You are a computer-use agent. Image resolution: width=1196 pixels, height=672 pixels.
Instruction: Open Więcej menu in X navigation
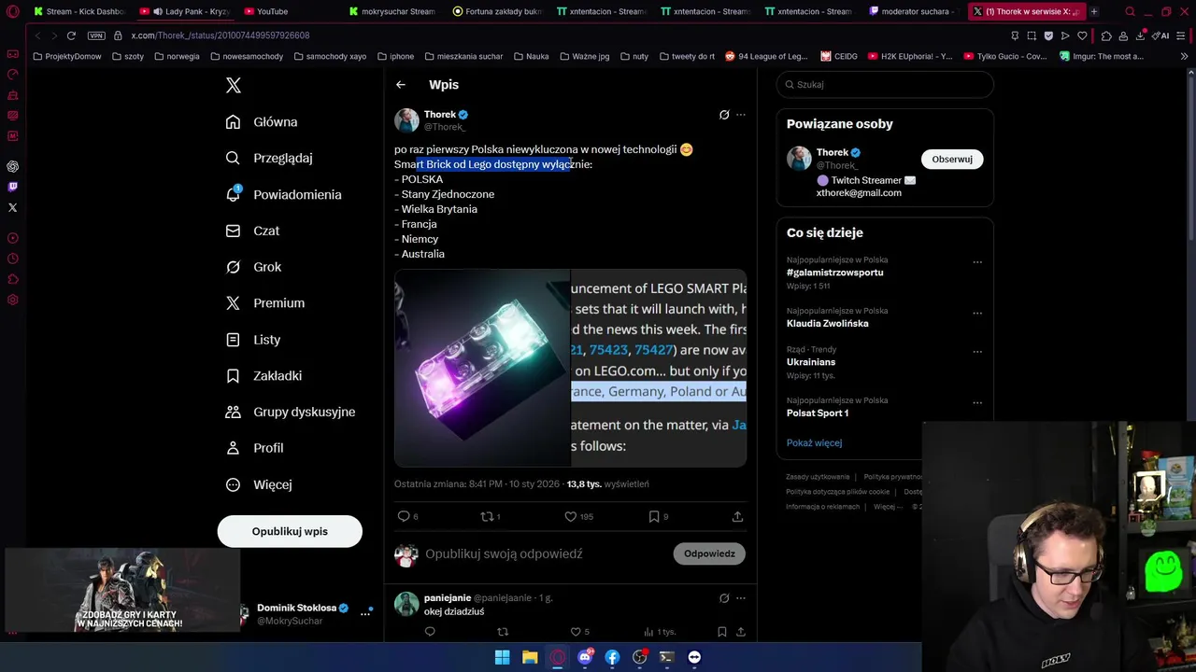coord(259,484)
